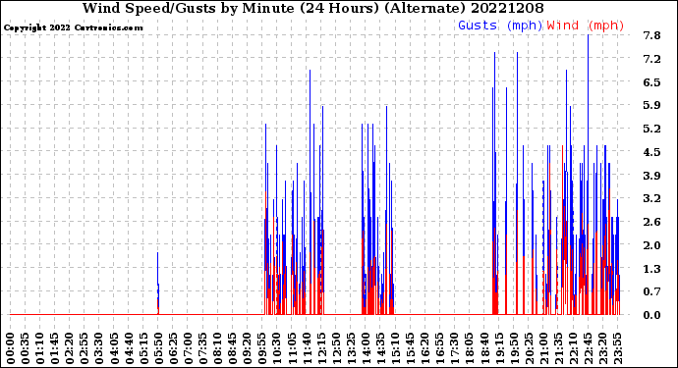Screen dimensions: 678x368
Task: Click the 11:05 time label
Action: [292, 348]
